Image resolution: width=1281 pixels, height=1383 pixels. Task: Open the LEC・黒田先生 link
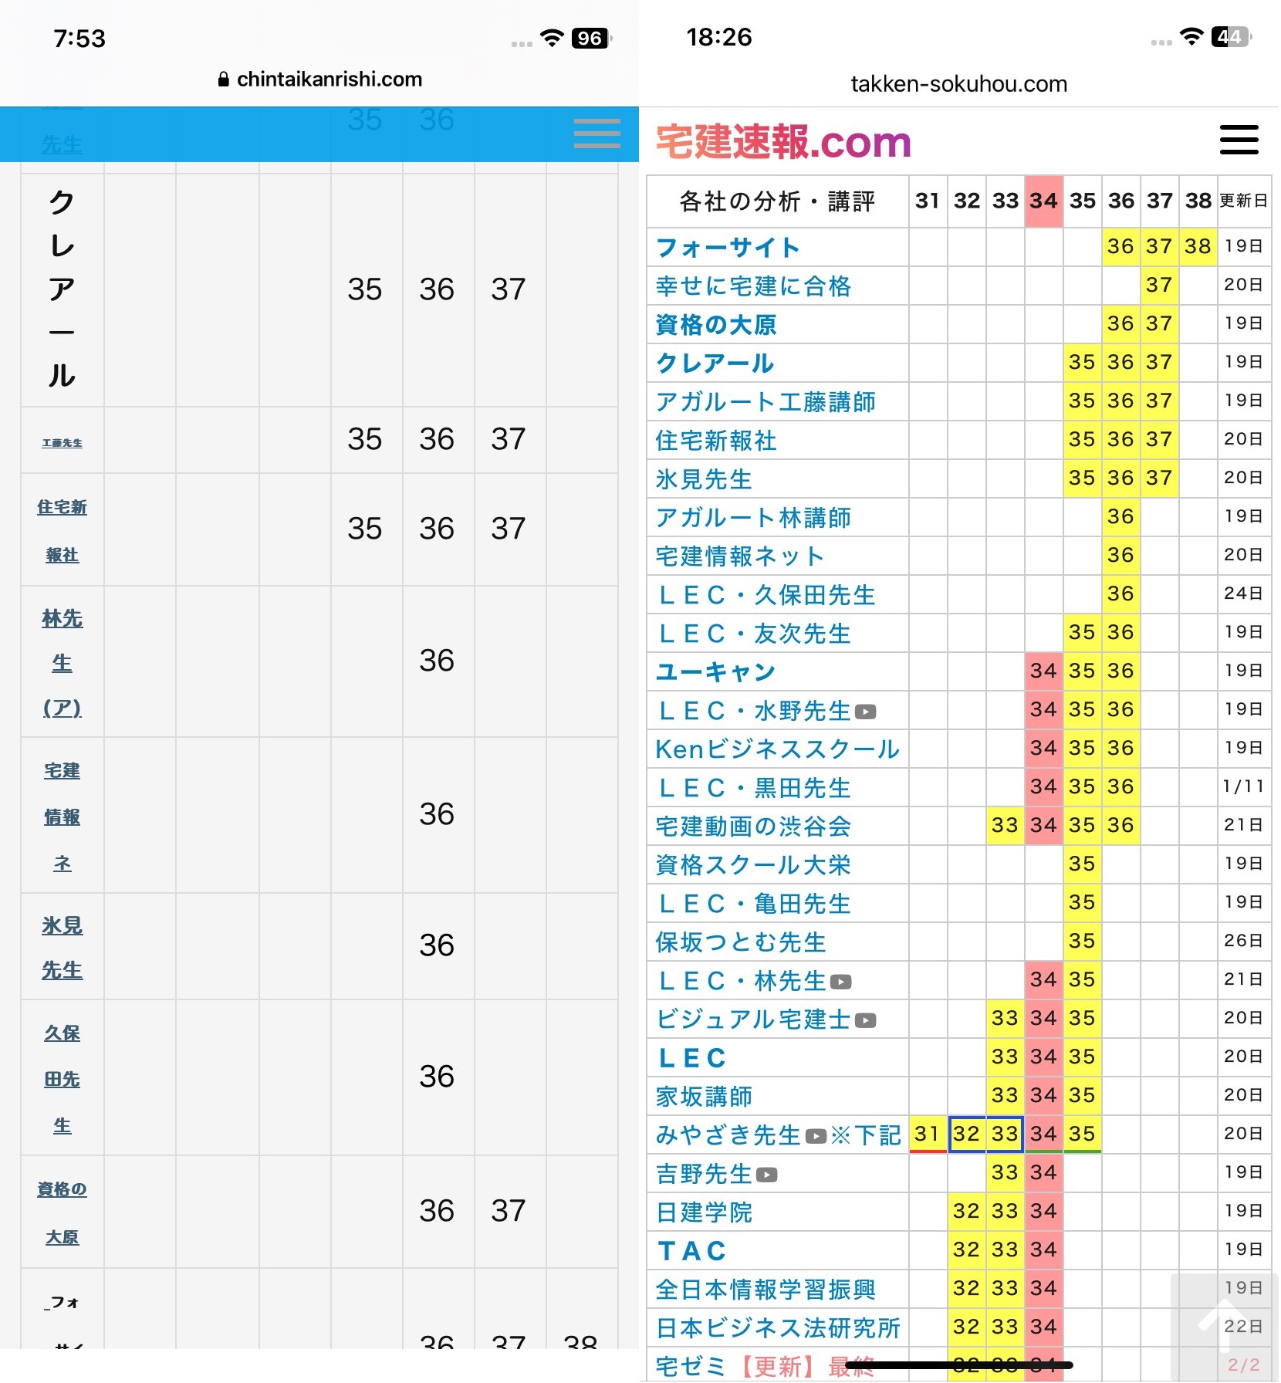click(752, 788)
